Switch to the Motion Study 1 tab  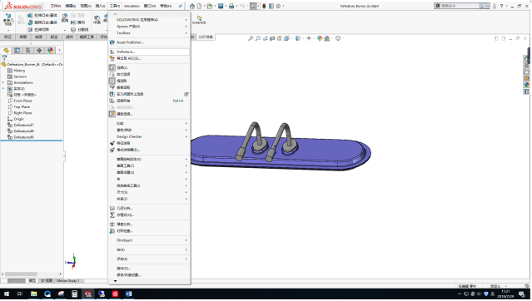tap(68, 281)
